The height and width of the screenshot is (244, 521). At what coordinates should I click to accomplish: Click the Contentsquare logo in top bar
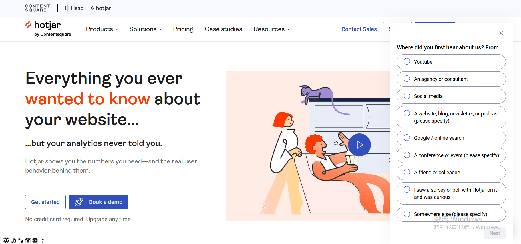point(37,8)
